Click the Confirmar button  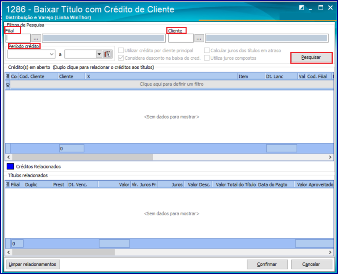[267, 264]
